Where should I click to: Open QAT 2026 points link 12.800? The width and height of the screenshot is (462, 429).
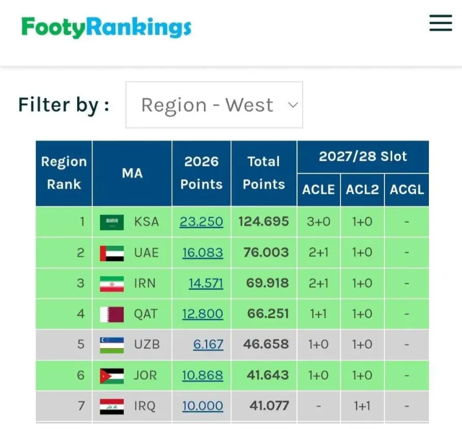(202, 314)
